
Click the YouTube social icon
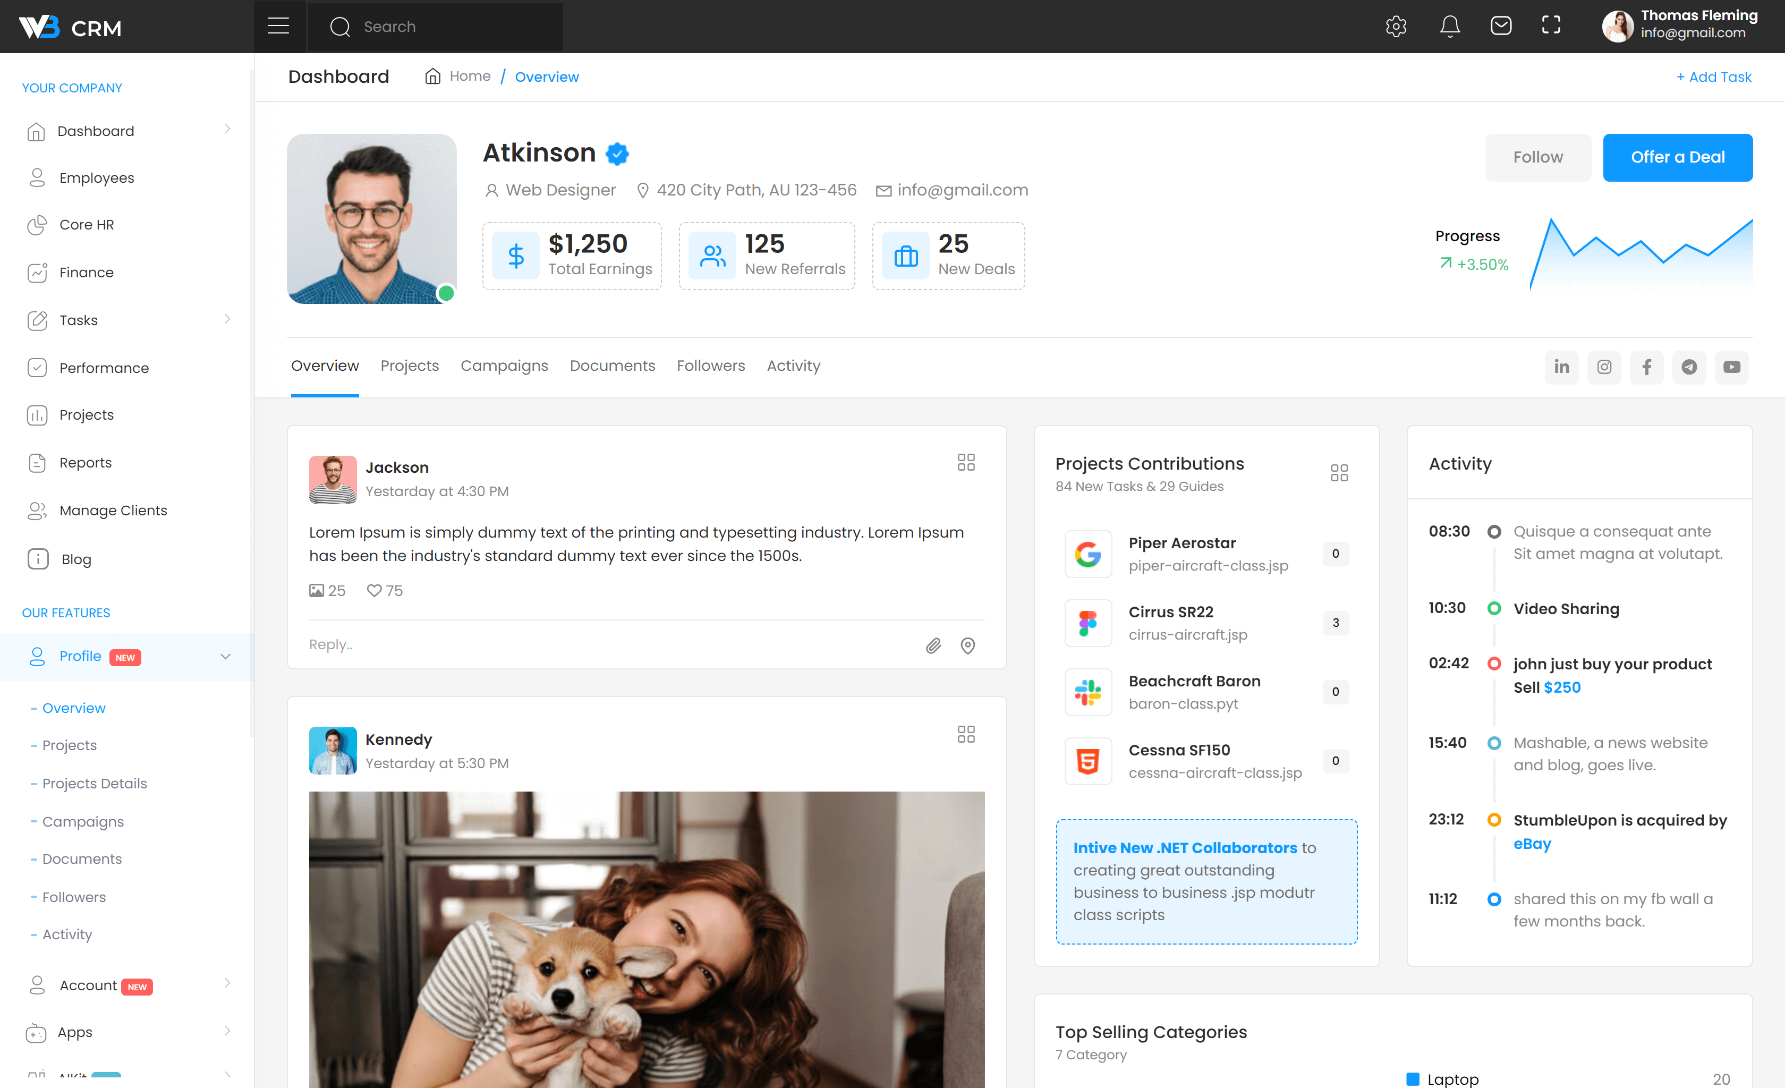coord(1732,367)
